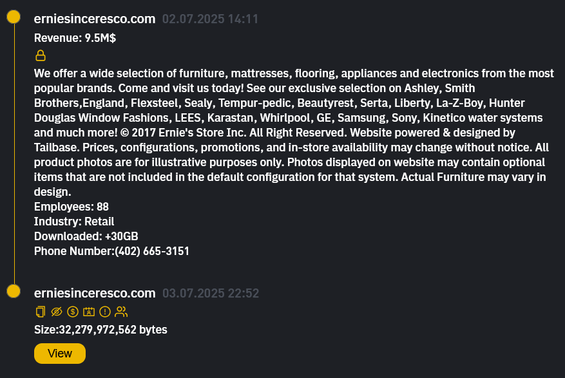Click the Size 32,279,972,562 bytes text
The height and width of the screenshot is (378, 565).
point(101,330)
